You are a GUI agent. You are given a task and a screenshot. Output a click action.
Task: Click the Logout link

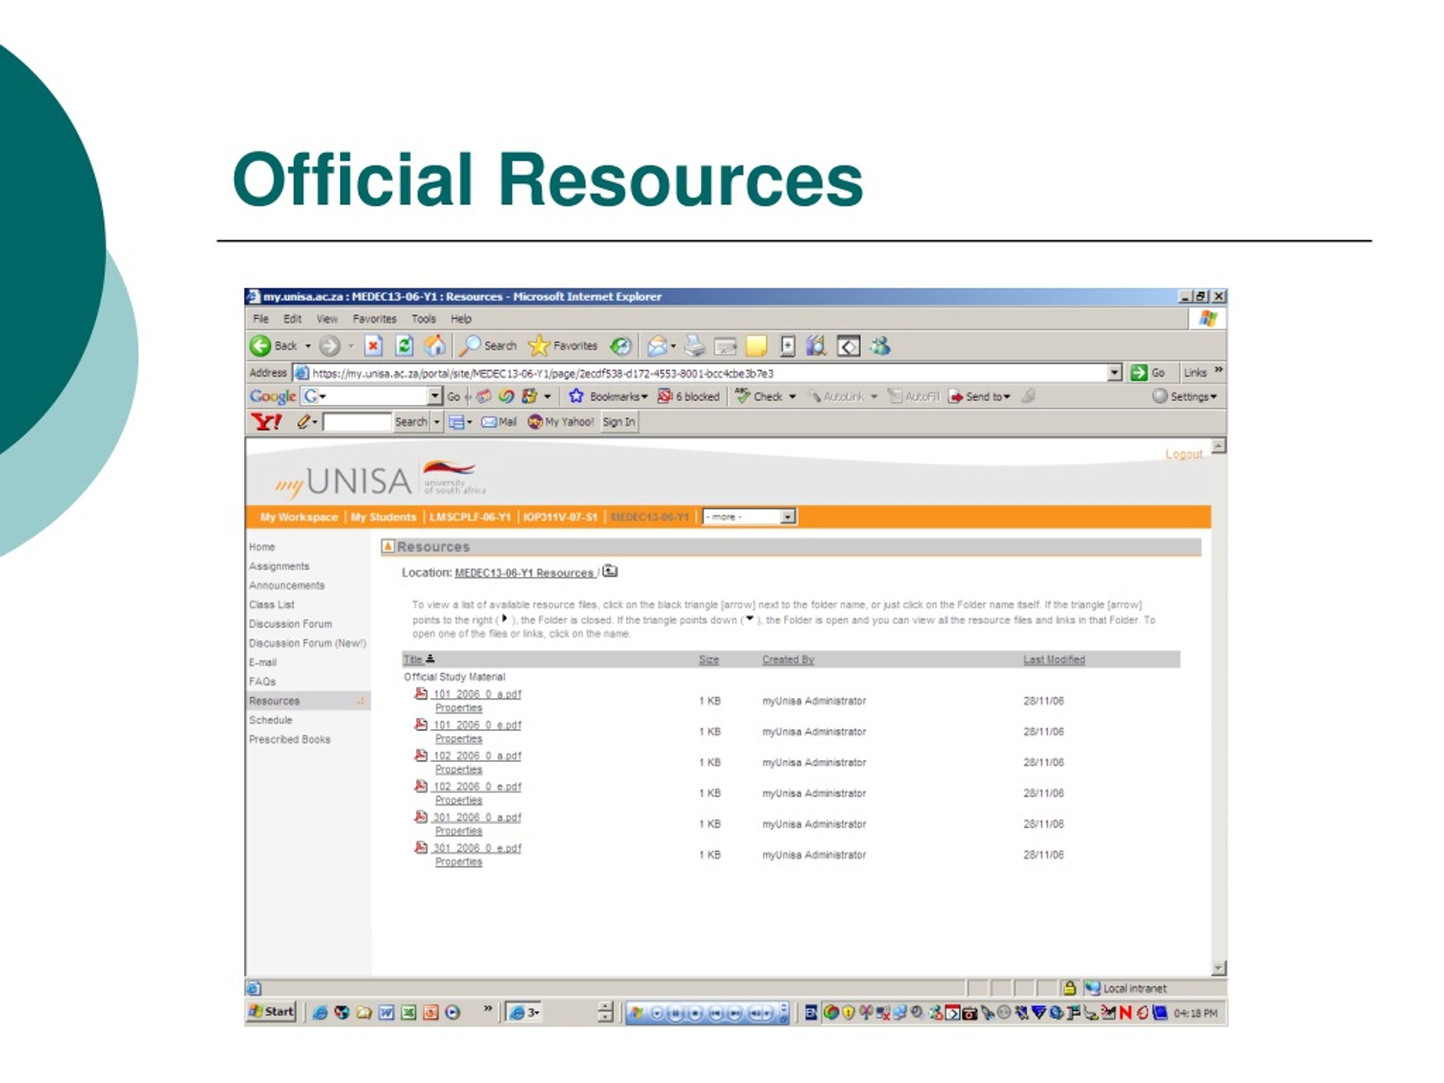click(x=1183, y=454)
